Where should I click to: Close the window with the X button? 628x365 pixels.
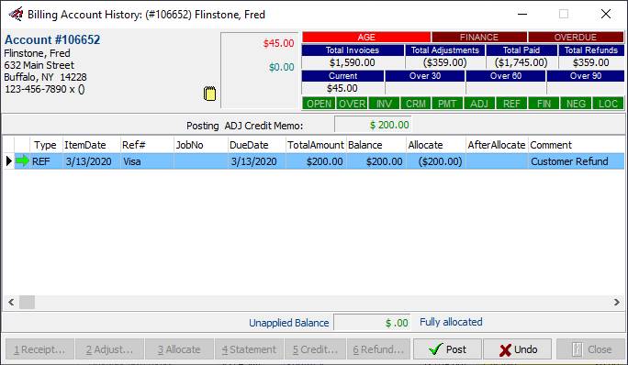point(606,14)
